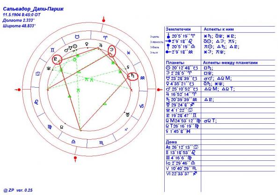Click the red marker at bottom of wheel
Screen dimensions: 278x195
pyautogui.click(x=75, y=158)
